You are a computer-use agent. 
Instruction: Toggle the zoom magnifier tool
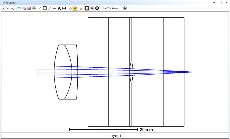point(75,8)
